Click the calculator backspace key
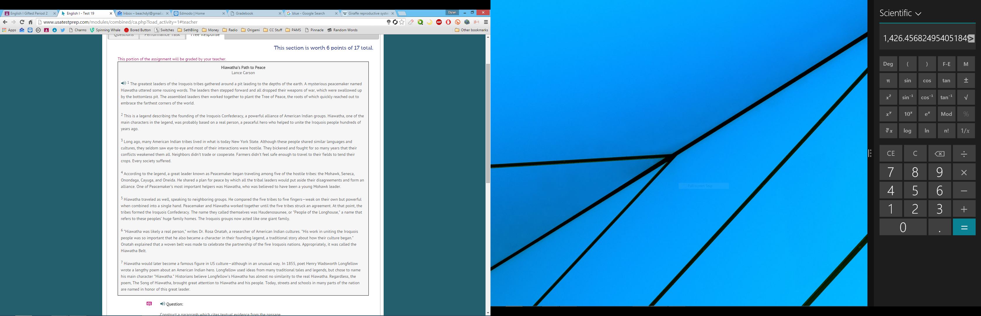The image size is (981, 316). 940,153
